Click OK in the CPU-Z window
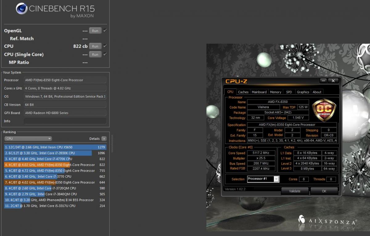Viewport: 370px width, 236px height. click(324, 191)
